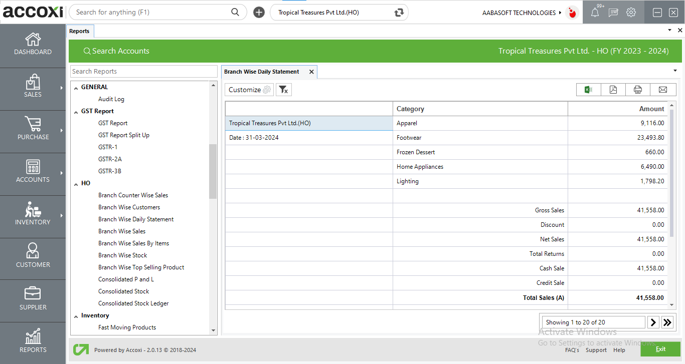Email the report using envelope icon
This screenshot has height=364, width=685.
pos(662,90)
